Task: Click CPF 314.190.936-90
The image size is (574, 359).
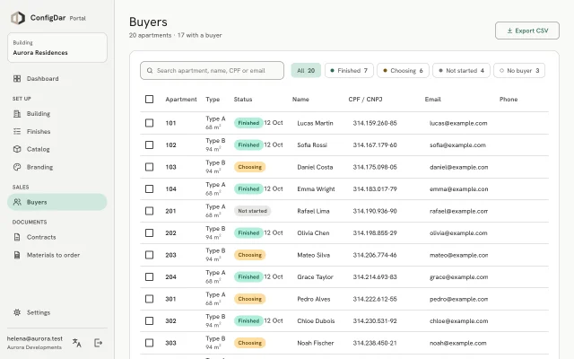Action: tap(375, 211)
